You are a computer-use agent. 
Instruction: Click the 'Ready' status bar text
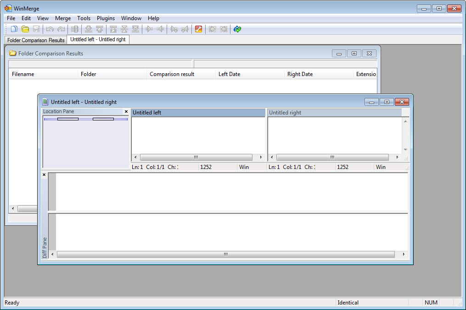[x=12, y=303]
